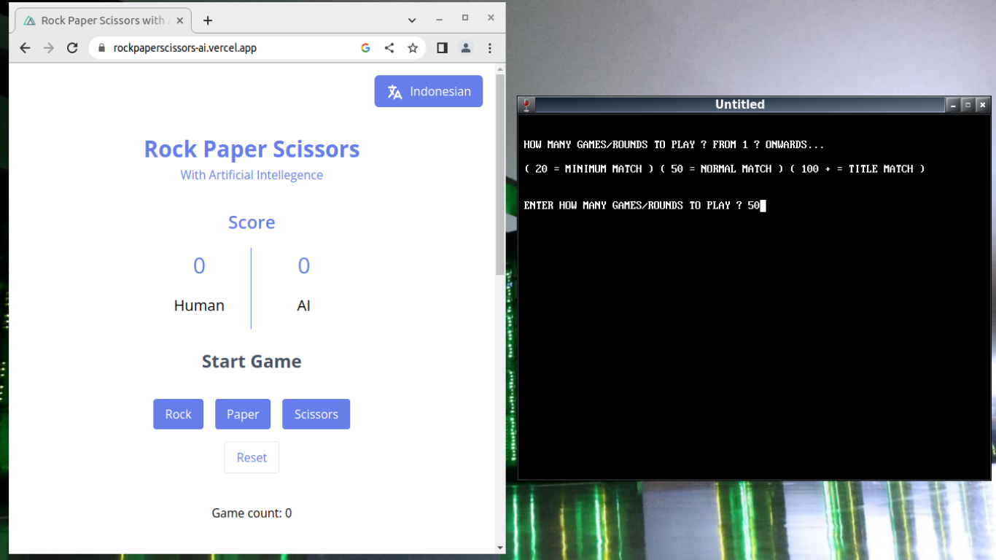Click the Google icon in address bar
Screen dimensions: 996x560
coord(365,48)
